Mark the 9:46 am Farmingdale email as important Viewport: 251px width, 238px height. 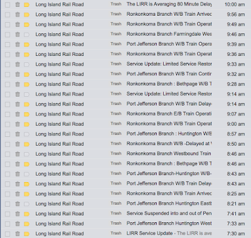(26, 35)
